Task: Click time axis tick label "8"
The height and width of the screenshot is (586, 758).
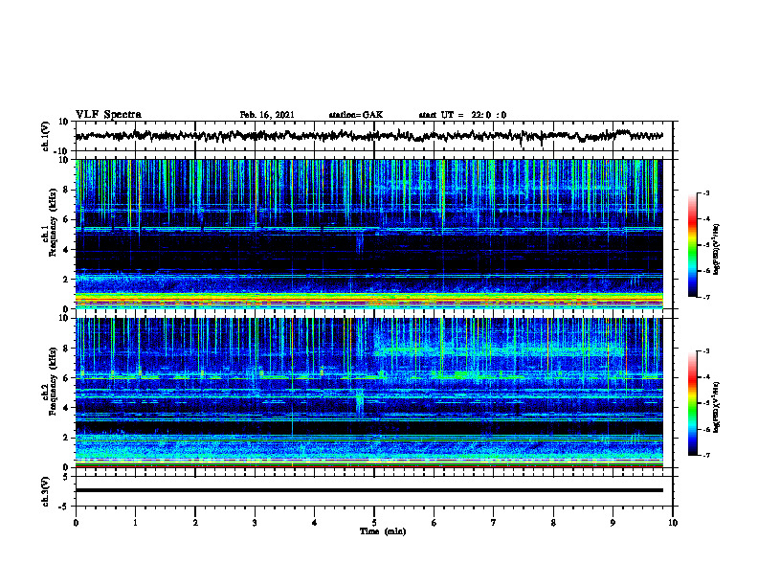Action: tap(553, 523)
